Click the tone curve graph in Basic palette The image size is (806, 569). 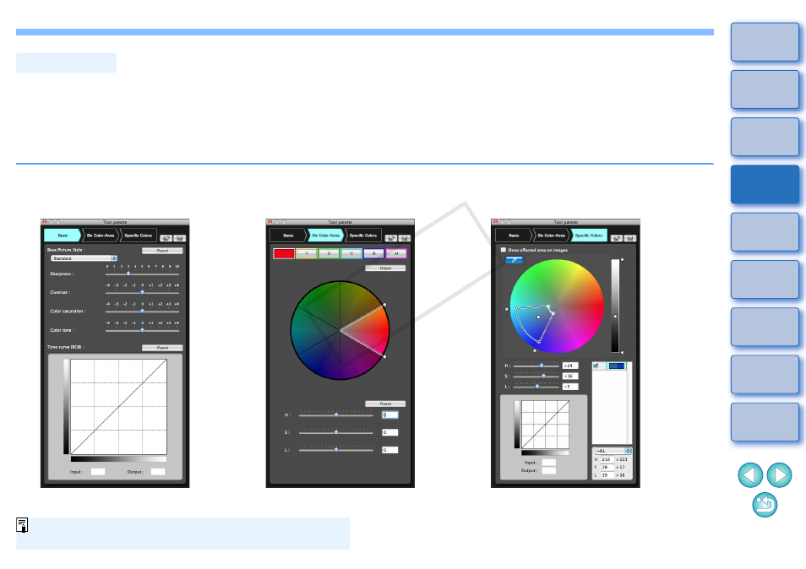click(x=119, y=407)
